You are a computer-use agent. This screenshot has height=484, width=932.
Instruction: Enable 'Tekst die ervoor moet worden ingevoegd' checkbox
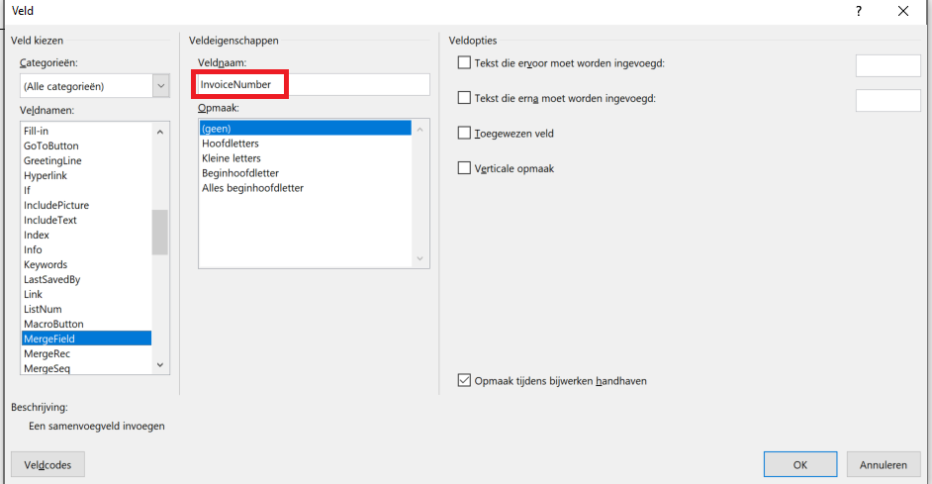pyautogui.click(x=464, y=62)
